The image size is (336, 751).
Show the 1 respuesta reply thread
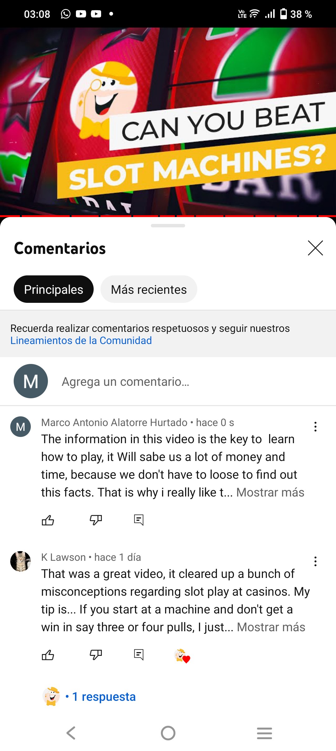104,696
